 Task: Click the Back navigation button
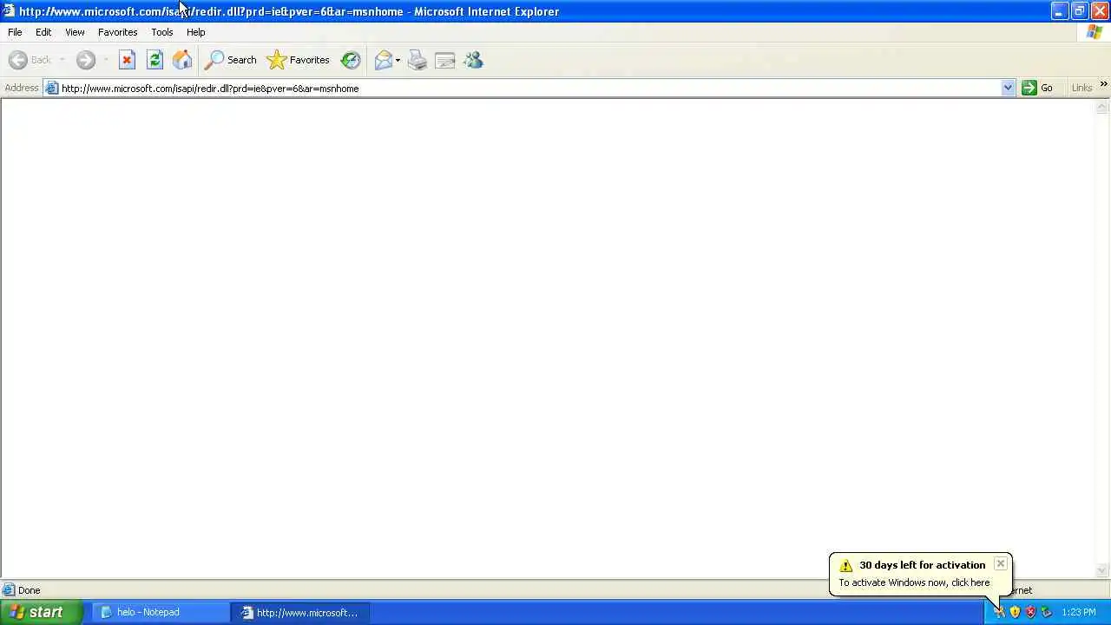(x=30, y=60)
